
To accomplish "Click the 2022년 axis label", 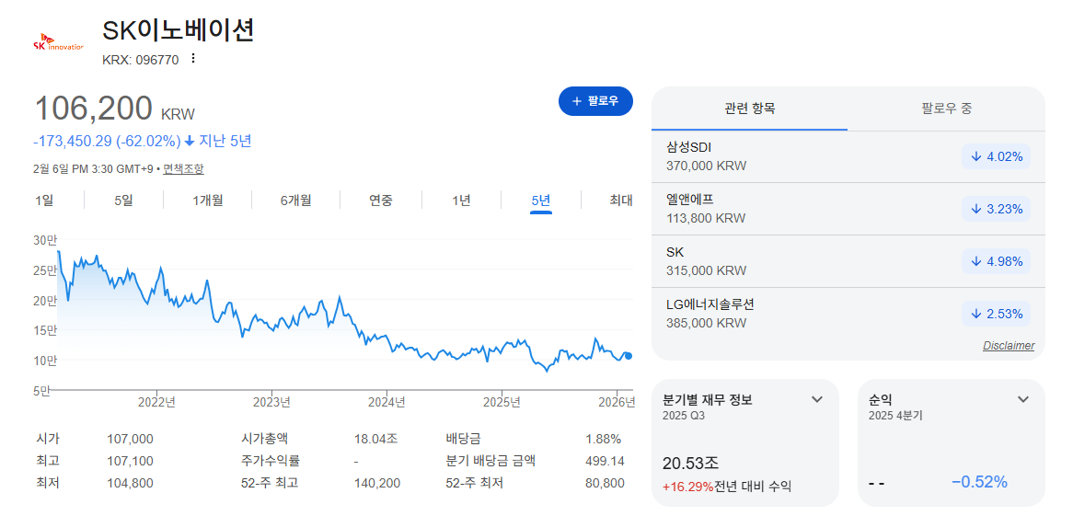I will [156, 402].
